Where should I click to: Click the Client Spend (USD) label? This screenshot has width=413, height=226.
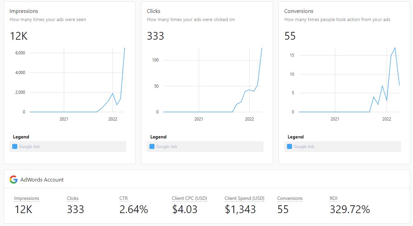tap(244, 198)
